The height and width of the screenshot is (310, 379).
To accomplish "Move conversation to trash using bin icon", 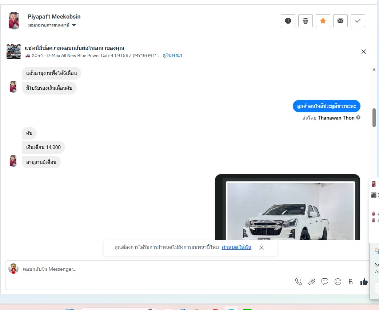I will pyautogui.click(x=306, y=21).
